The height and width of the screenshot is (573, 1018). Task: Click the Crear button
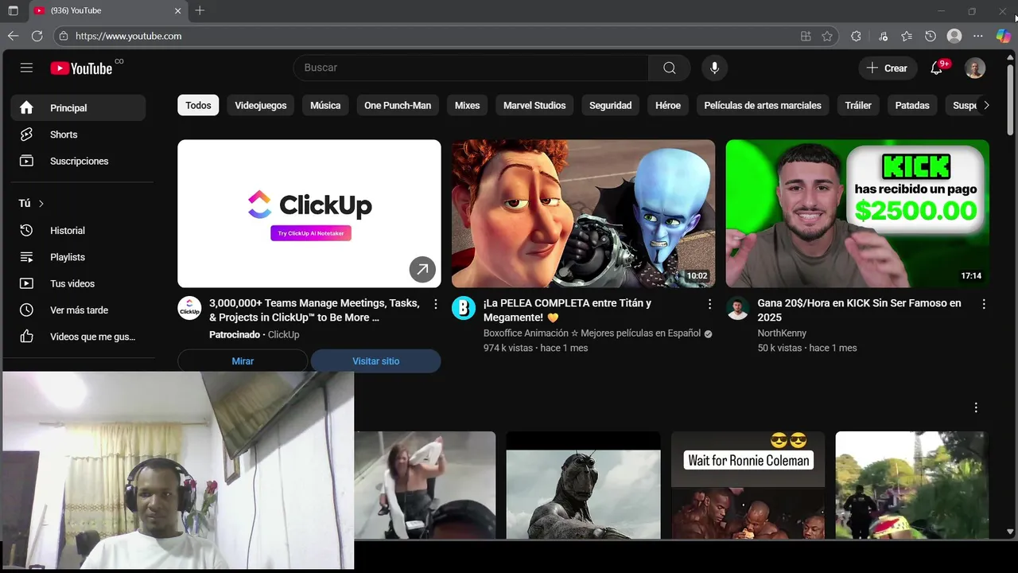(x=888, y=68)
